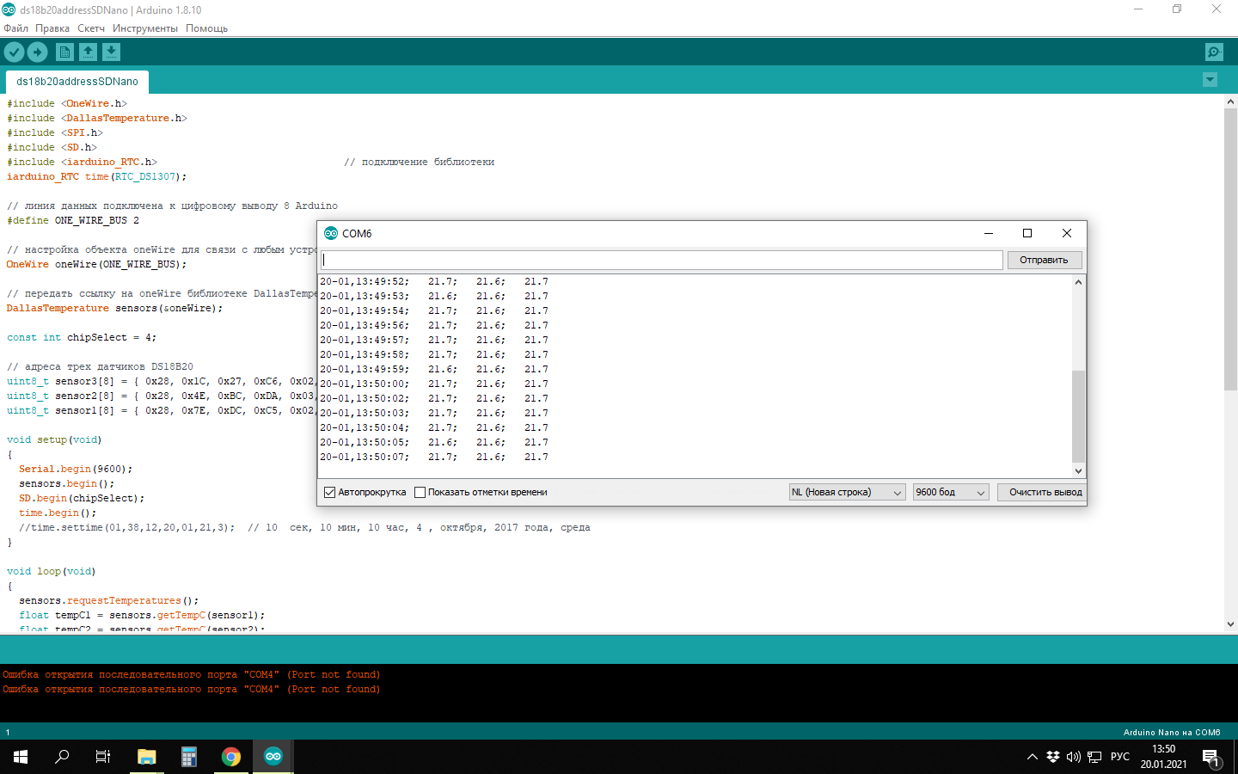Open Google Chrome from the taskbar
This screenshot has width=1238, height=774.
click(231, 757)
